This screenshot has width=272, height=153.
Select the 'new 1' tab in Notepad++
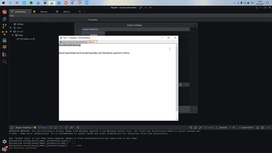tap(93, 42)
